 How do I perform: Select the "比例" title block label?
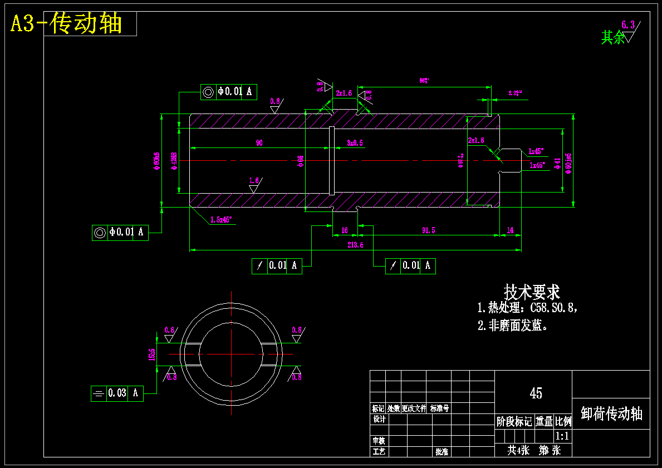click(563, 421)
